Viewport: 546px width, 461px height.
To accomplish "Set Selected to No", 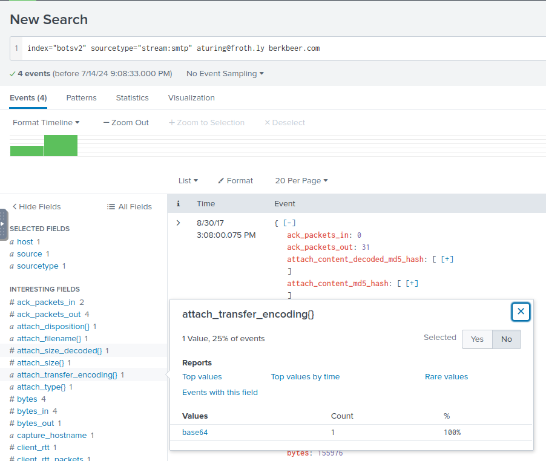I will click(x=506, y=339).
